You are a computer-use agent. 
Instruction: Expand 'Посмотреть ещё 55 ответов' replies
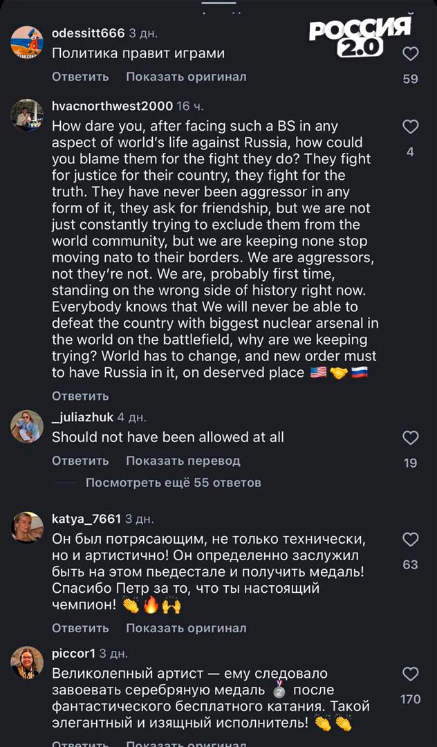173,483
